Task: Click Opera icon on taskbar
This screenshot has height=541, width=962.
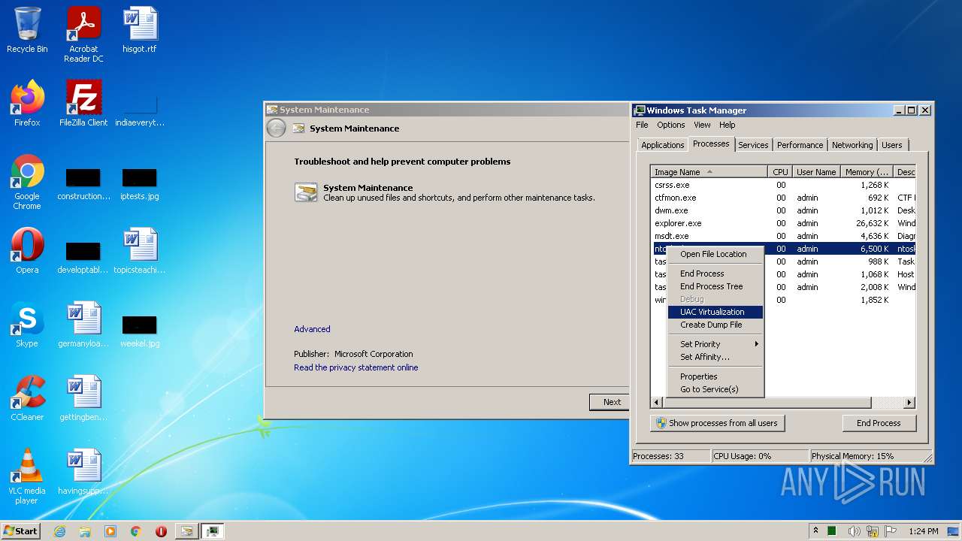Action: click(161, 531)
